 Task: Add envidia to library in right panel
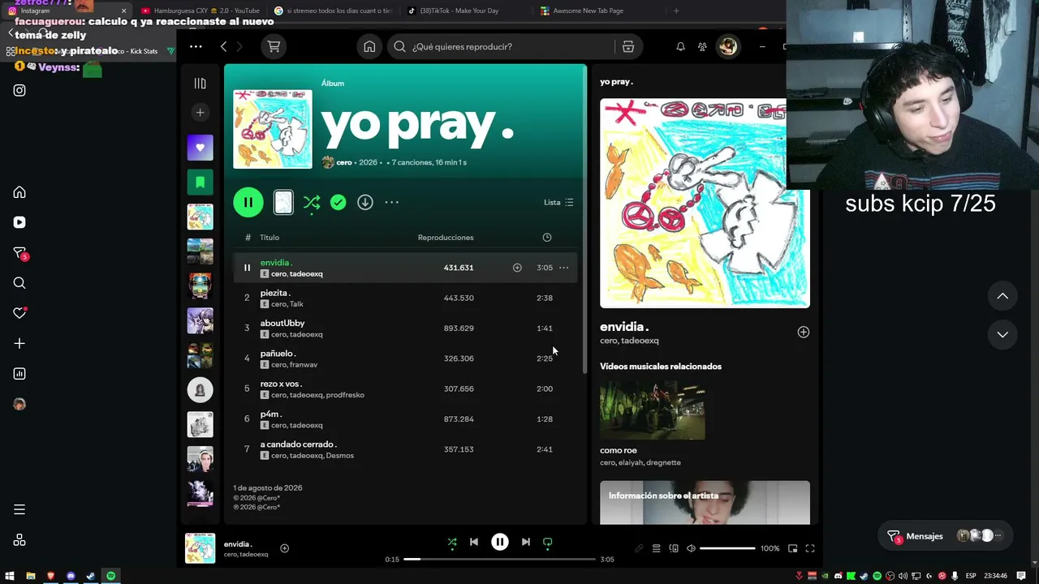[804, 332]
